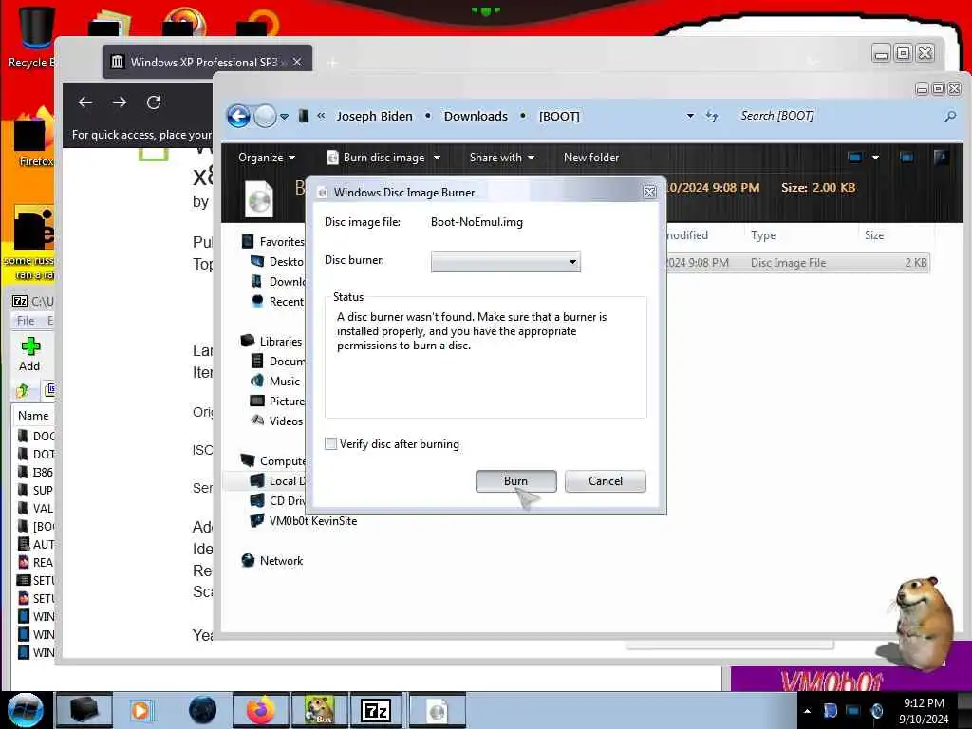Switch to Windows XP Professional SP3 tab
972x729 pixels.
(x=207, y=62)
